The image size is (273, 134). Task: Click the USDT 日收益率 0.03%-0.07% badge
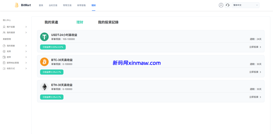[x=53, y=47]
